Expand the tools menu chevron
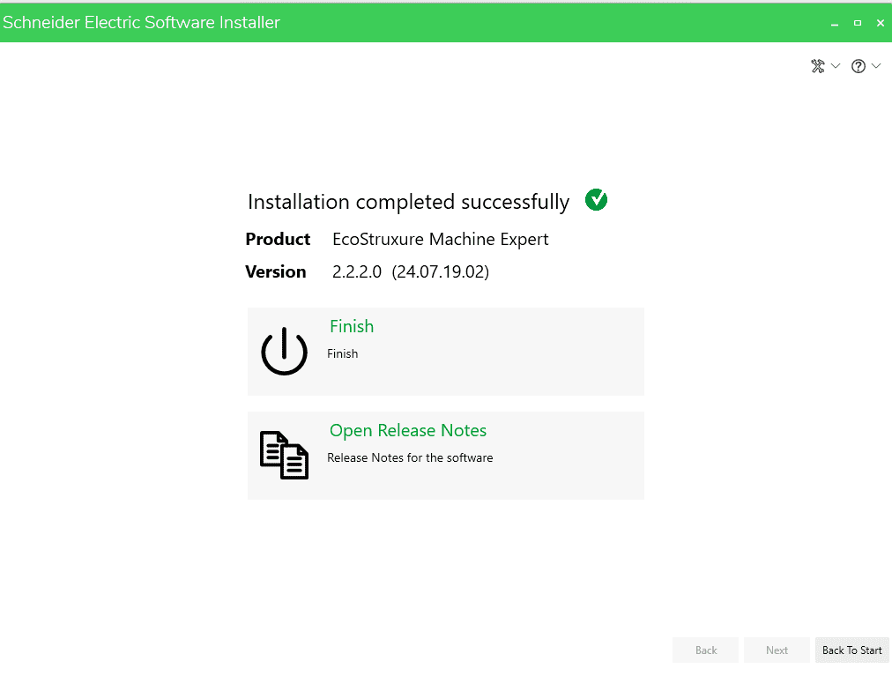Viewport: 892px width, 676px height. [x=835, y=66]
